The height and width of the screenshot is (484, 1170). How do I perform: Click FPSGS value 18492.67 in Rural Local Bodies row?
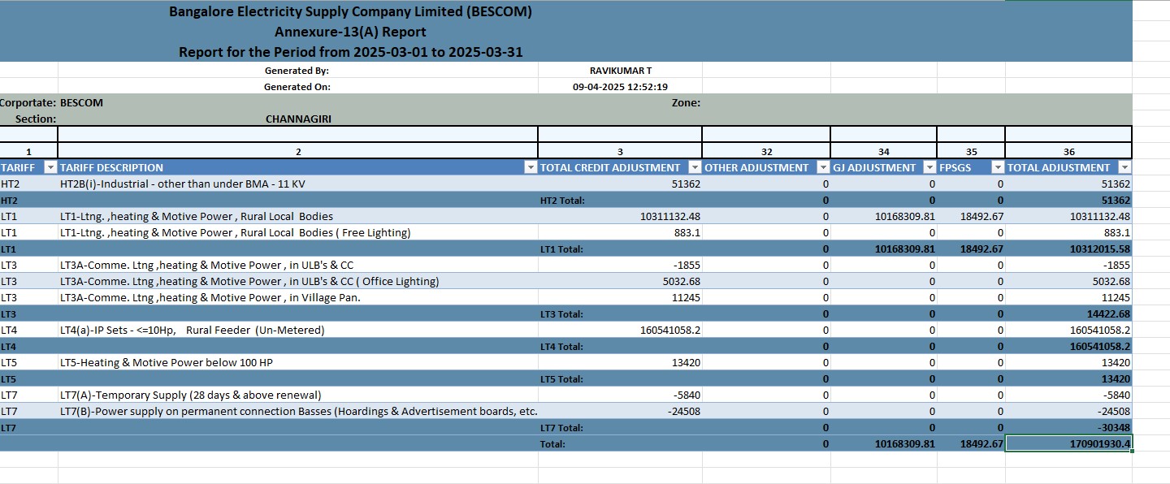click(971, 216)
